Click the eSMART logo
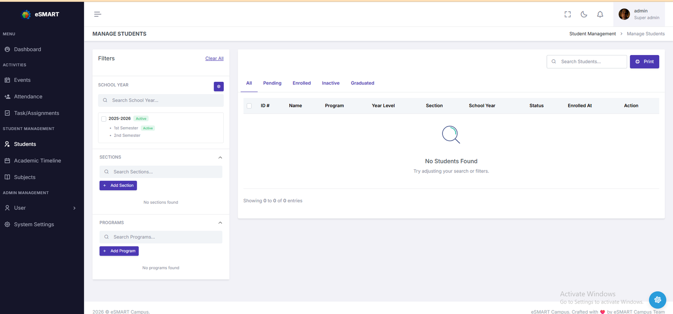The width and height of the screenshot is (673, 314). [40, 14]
